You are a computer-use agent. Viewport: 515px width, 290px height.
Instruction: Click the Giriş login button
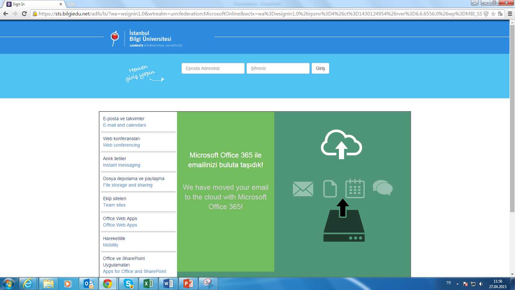pos(320,68)
